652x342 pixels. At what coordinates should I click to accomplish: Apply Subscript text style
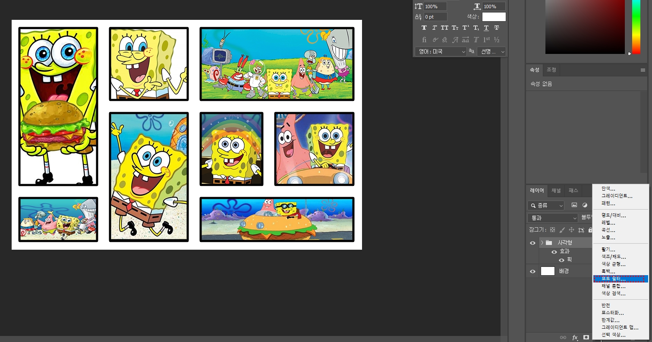[x=476, y=28]
